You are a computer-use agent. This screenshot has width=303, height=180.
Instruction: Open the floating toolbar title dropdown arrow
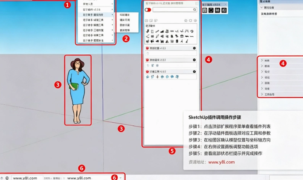(x=225, y=5)
